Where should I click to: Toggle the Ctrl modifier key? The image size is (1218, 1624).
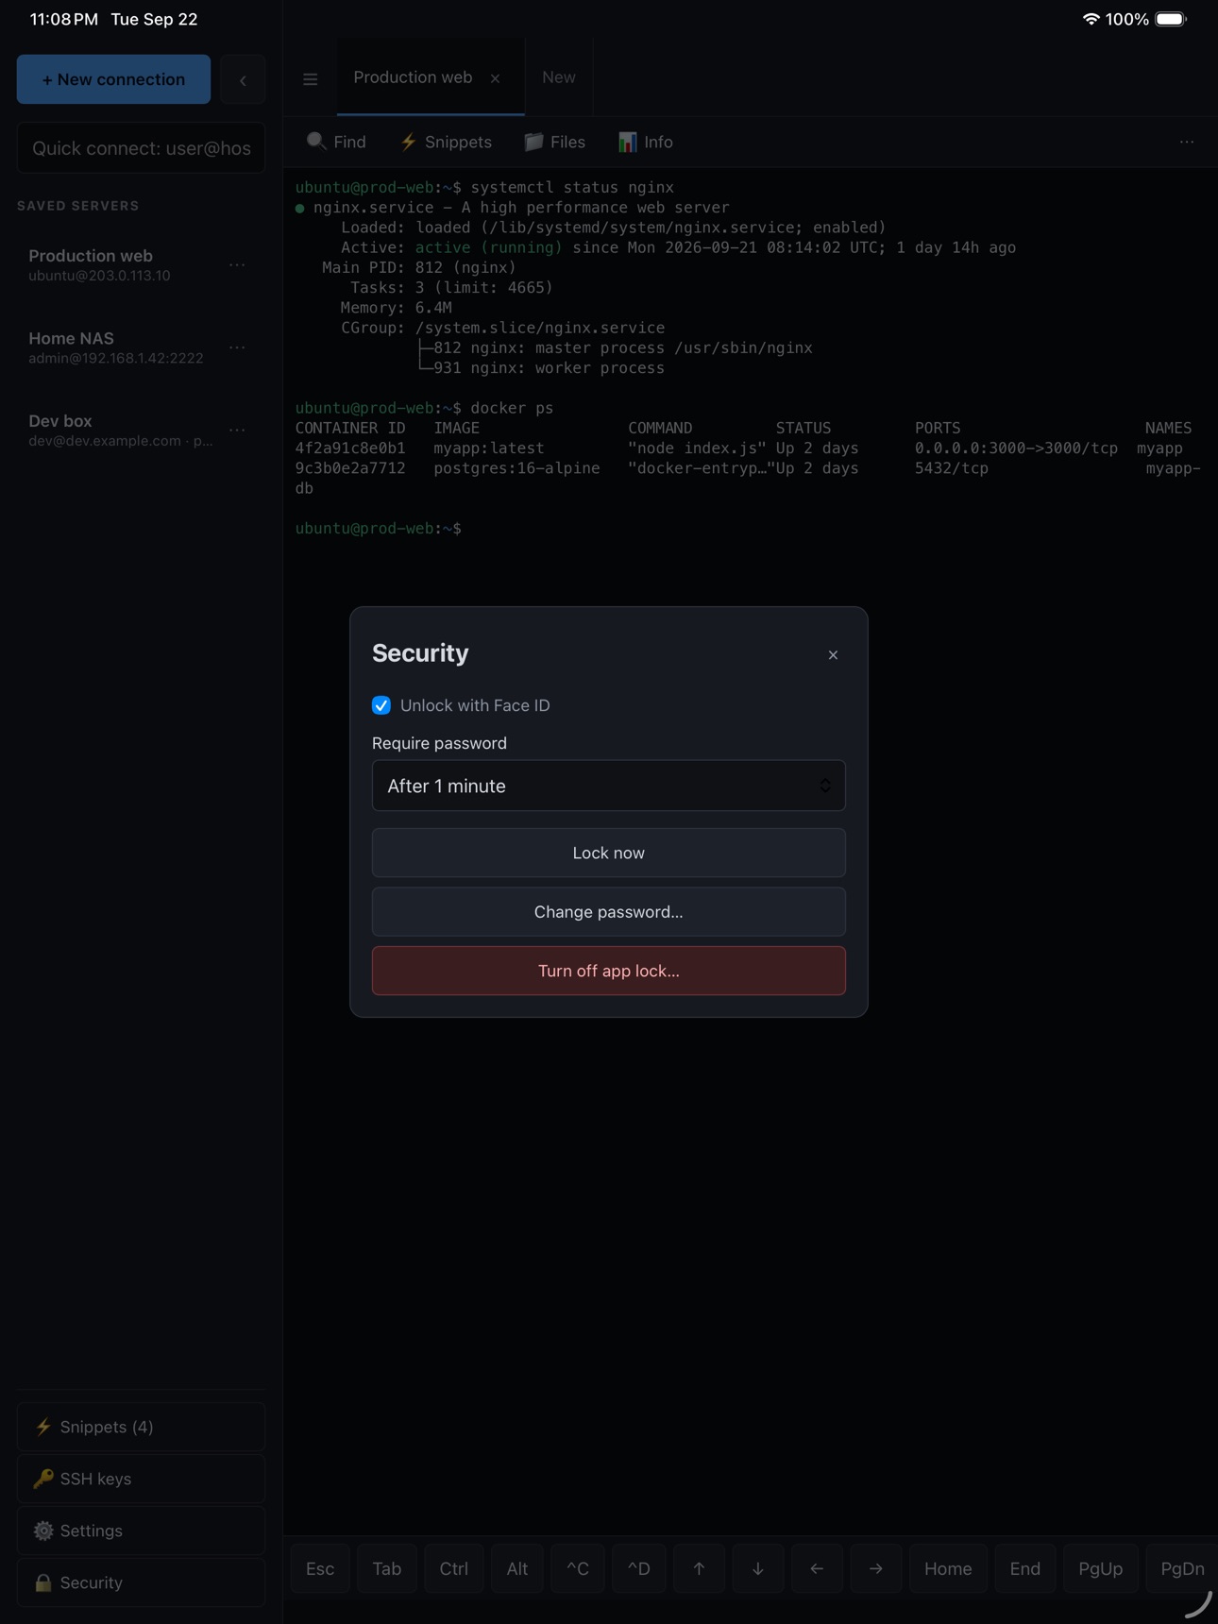(x=454, y=1568)
